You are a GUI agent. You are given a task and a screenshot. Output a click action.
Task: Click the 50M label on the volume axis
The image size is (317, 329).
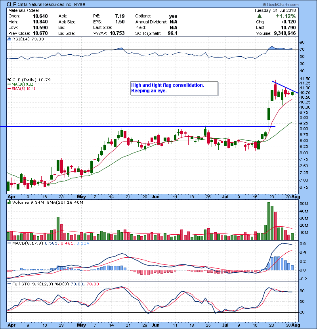click(x=304, y=203)
